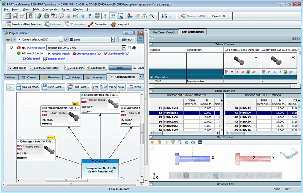Switch to the Use Cases (Online) tab
This screenshot has width=303, height=193.
[164, 32]
